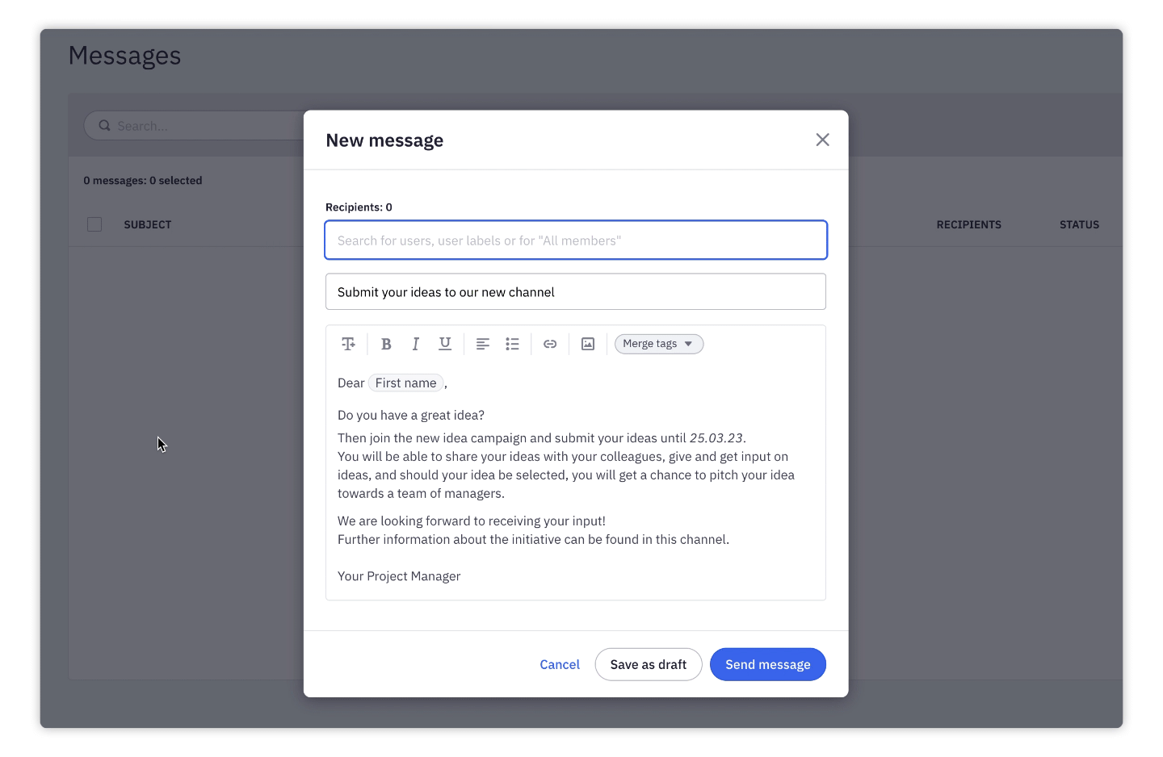Toggle the select-all messages checkbox

(94, 224)
